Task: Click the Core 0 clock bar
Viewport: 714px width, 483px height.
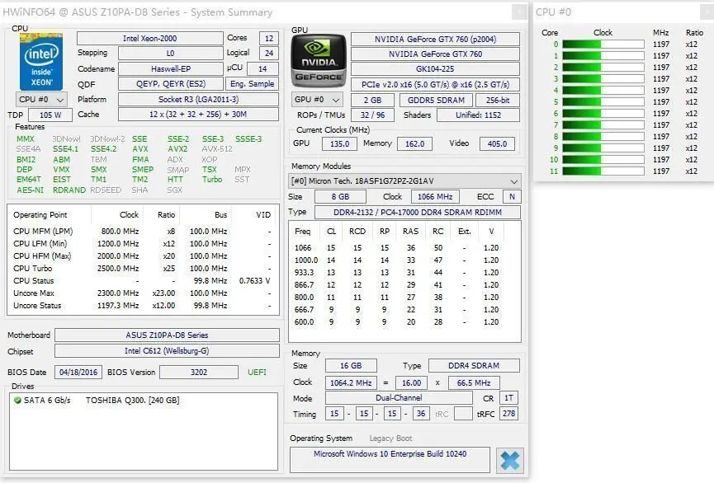Action: point(603,45)
